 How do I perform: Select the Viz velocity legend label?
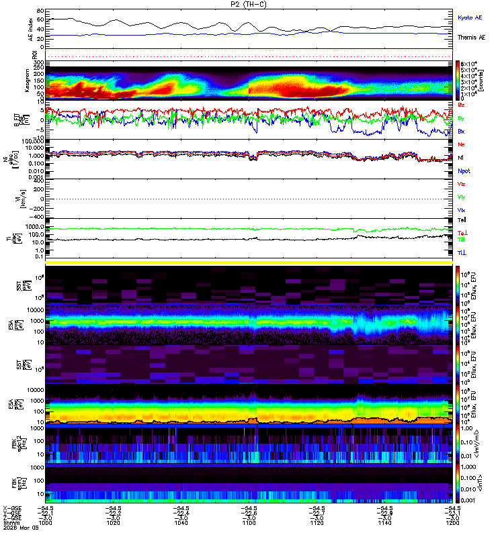tap(461, 184)
